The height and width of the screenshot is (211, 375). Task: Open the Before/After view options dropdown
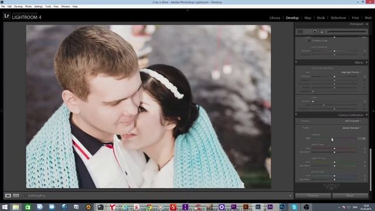(21, 196)
